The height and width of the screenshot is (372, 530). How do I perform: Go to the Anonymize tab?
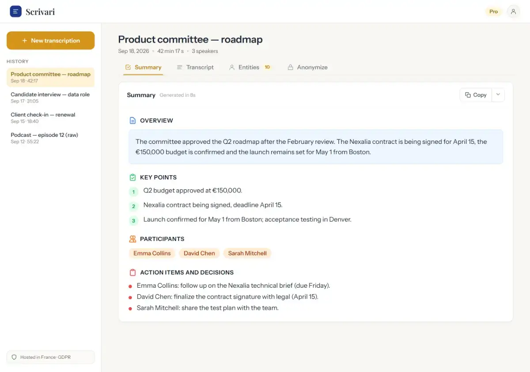click(x=307, y=68)
